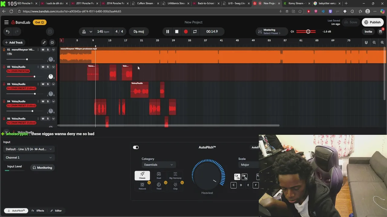Open the BandLab hamburger menu
Viewport: 387px width, 217px height.
(6, 22)
